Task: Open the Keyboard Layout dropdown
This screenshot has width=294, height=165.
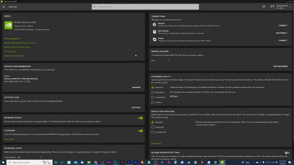Action: (x=23, y=157)
